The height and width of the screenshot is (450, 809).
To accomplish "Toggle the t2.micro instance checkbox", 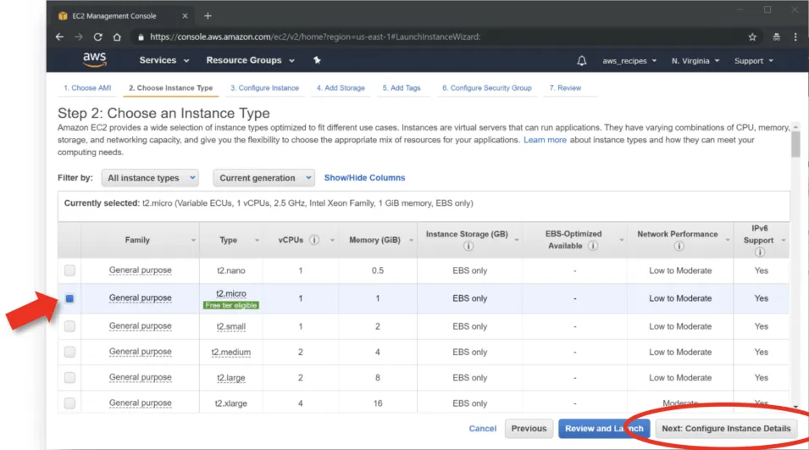I will coord(69,298).
